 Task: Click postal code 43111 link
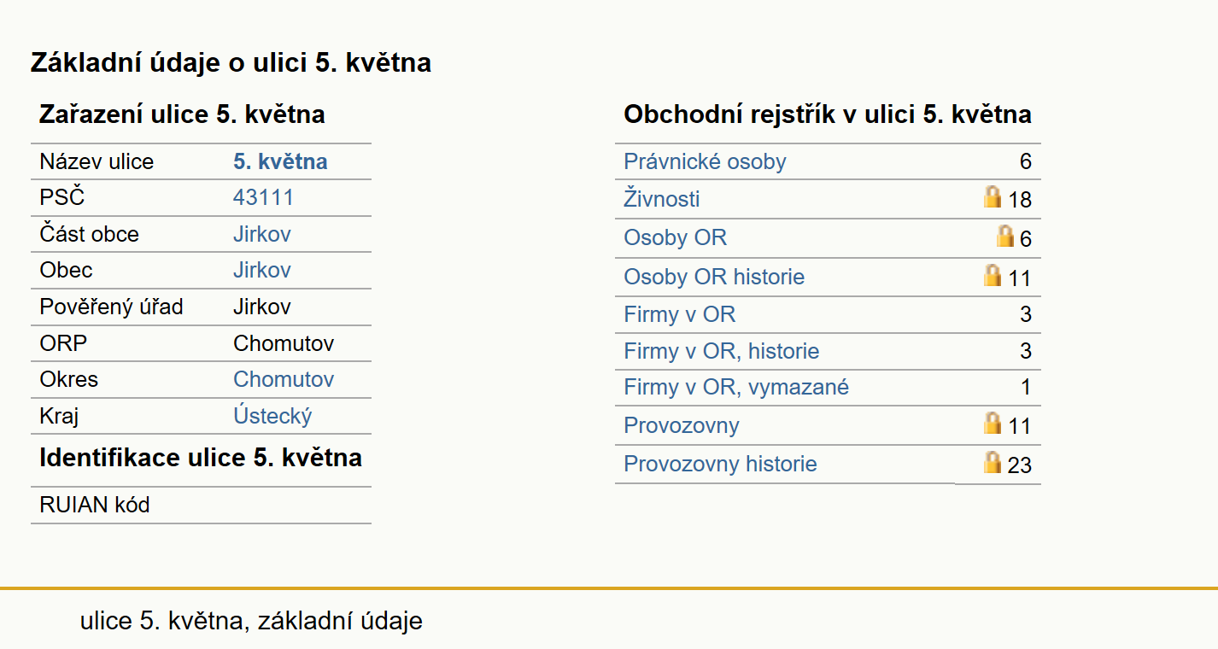click(263, 197)
